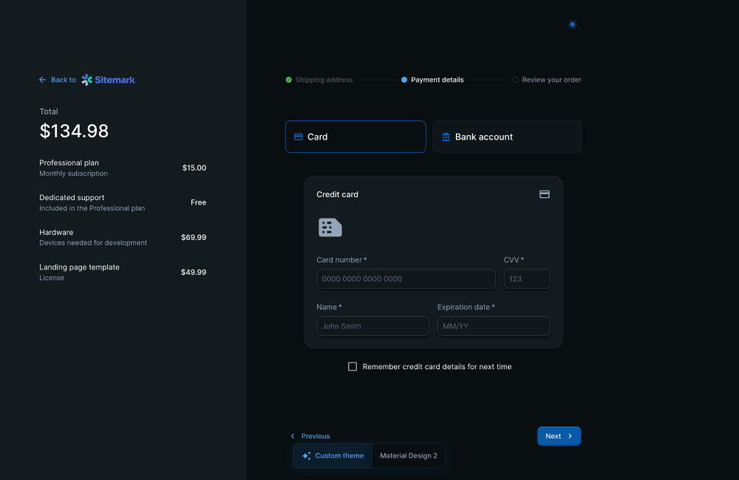Enable Remember credit card details checkbox

pyautogui.click(x=353, y=366)
